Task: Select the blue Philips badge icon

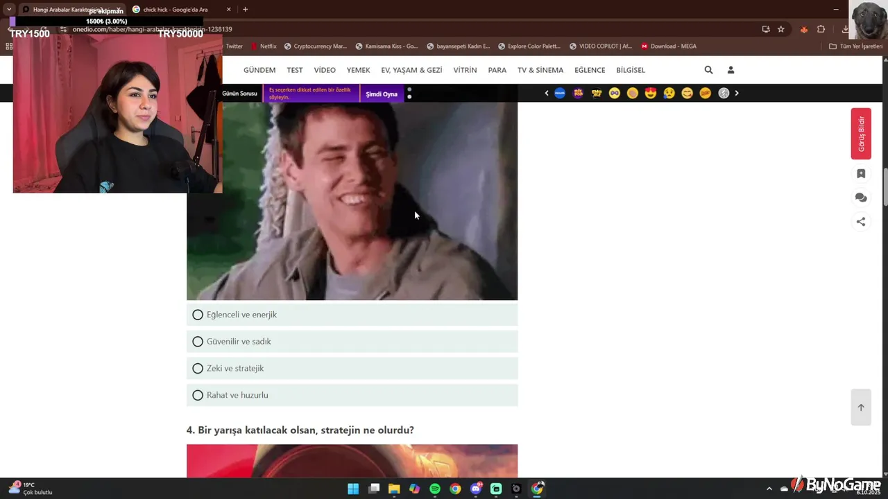Action: pyautogui.click(x=560, y=93)
